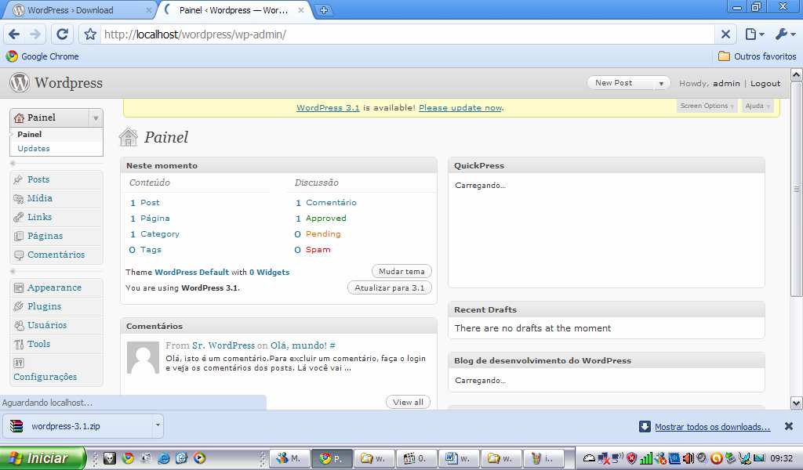Image resolution: width=803 pixels, height=470 pixels.
Task: Go to the Appearance menu
Action: coord(54,287)
